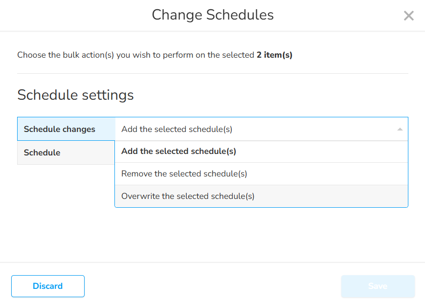Select "Add the selected schedule(s)" list option

(x=179, y=152)
